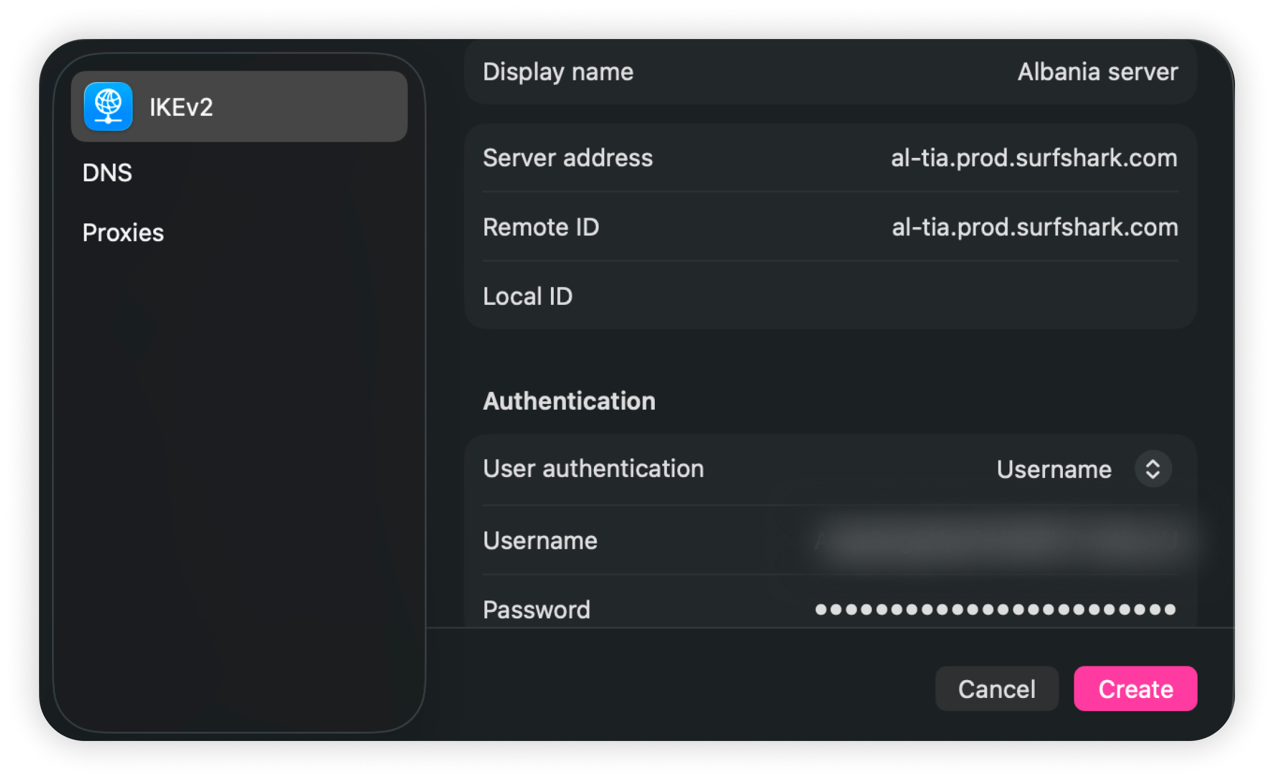Click the Server address value field

(x=1034, y=158)
